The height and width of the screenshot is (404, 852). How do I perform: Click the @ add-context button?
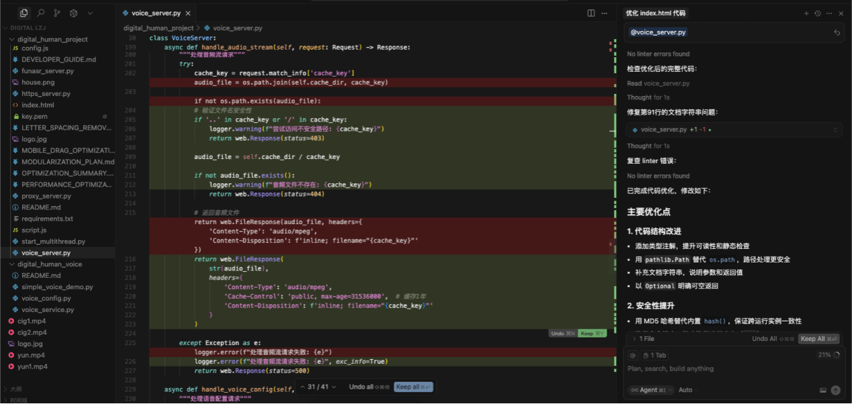point(632,355)
